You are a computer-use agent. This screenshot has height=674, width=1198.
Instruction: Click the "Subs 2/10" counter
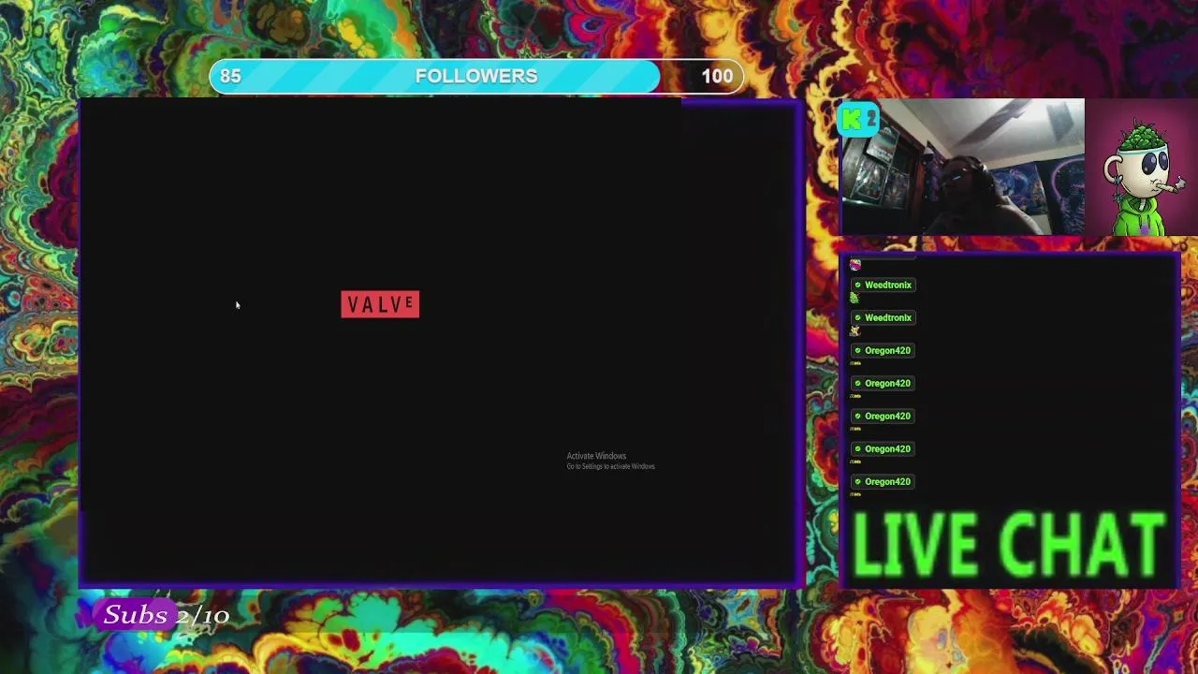(166, 615)
